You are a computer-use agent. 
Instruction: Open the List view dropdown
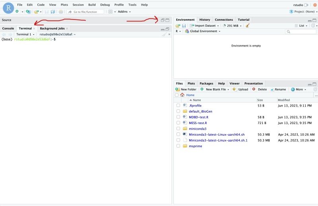[x=301, y=25]
